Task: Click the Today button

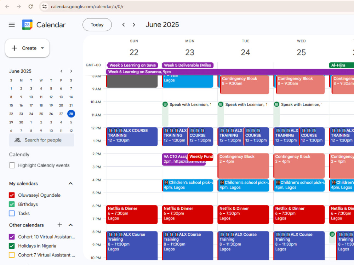Action: [97, 25]
